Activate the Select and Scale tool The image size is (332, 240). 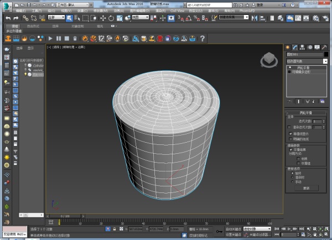pyautogui.click(x=120, y=18)
